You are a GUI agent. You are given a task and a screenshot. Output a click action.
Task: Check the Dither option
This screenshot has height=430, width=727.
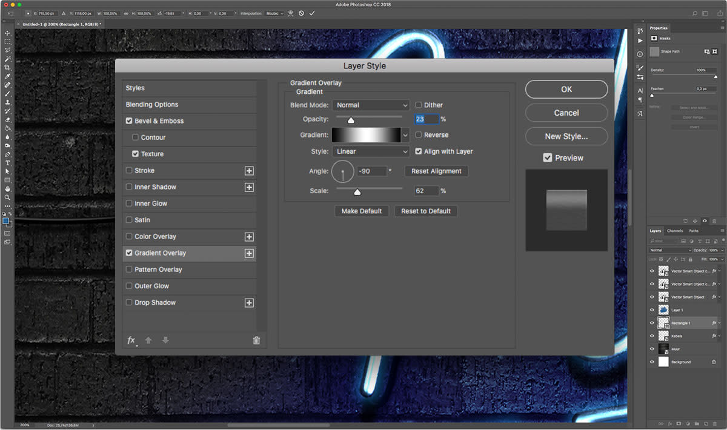tap(419, 105)
